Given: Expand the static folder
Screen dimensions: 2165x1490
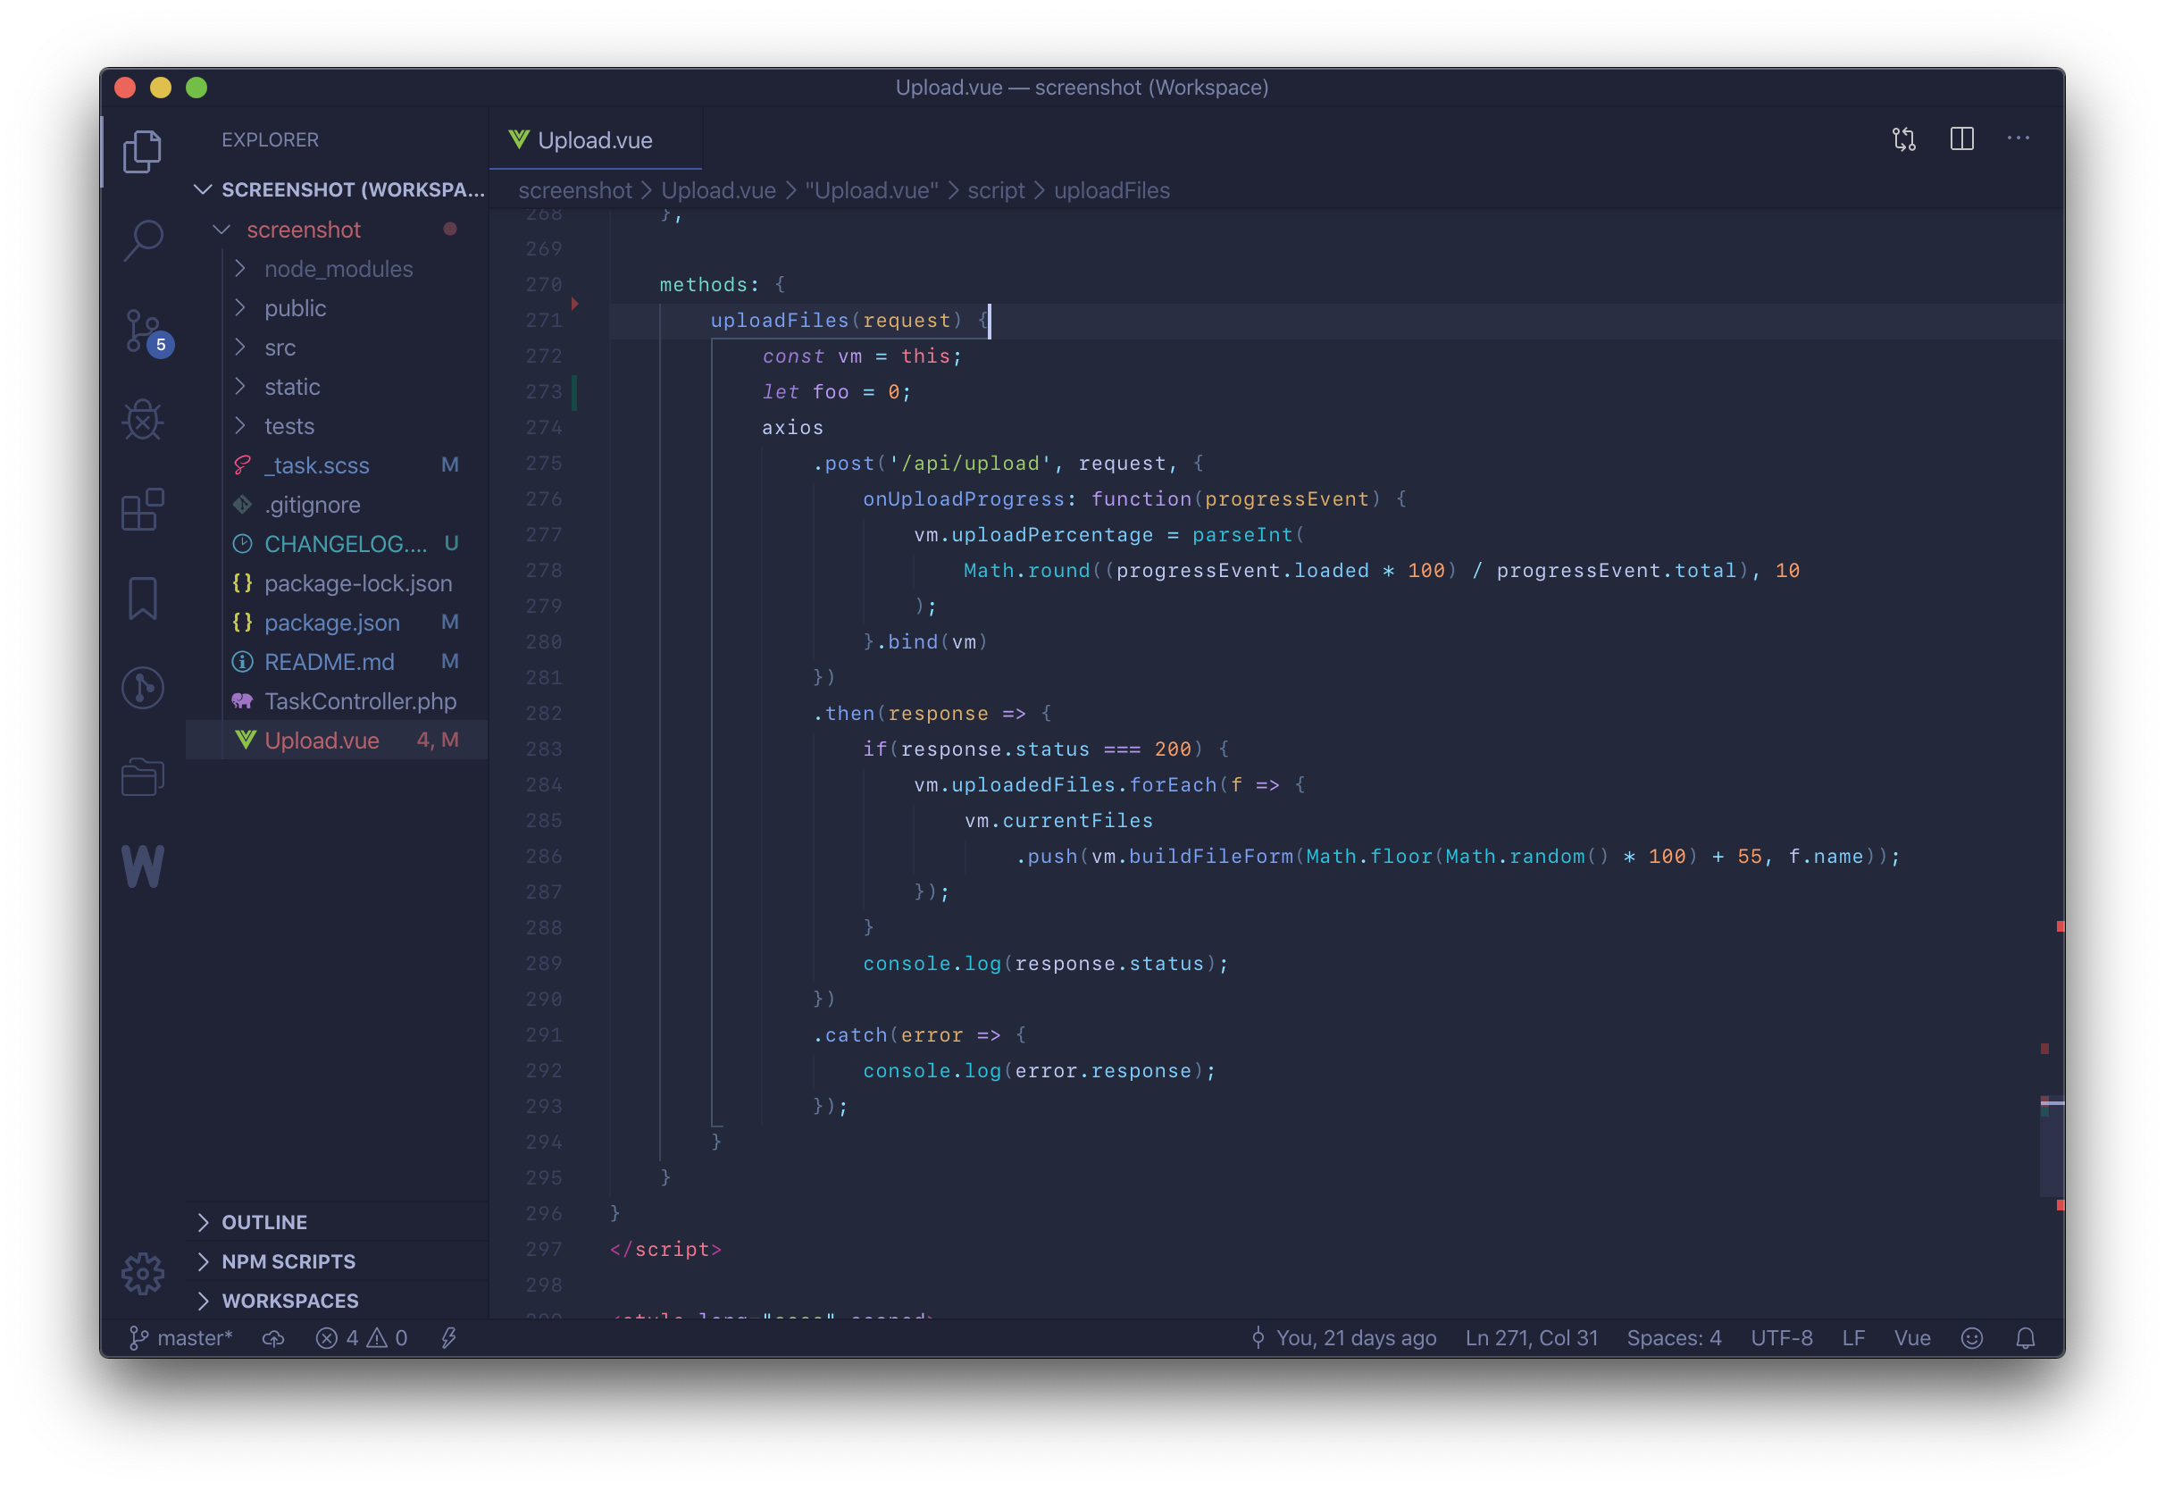Looking at the screenshot, I should 337,387.
